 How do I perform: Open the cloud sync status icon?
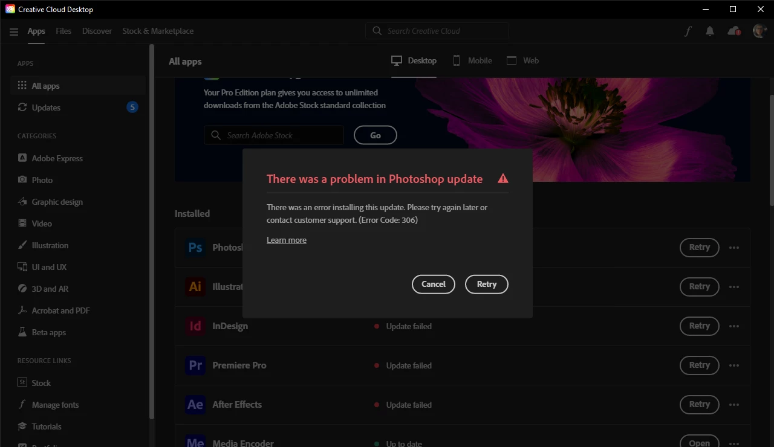coord(734,31)
